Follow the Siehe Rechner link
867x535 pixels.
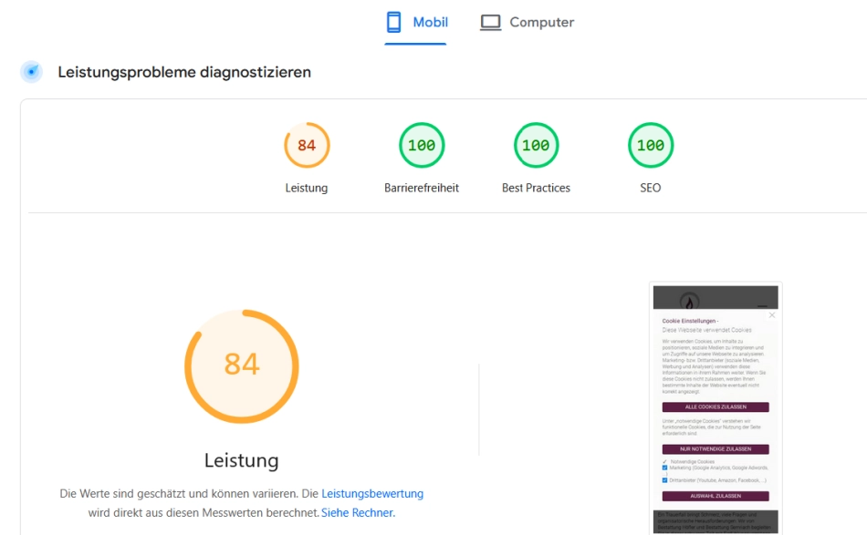coord(358,513)
